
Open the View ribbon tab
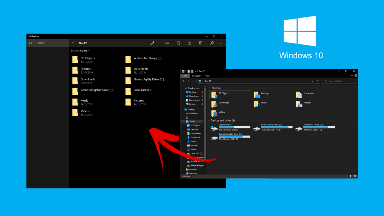208,76
